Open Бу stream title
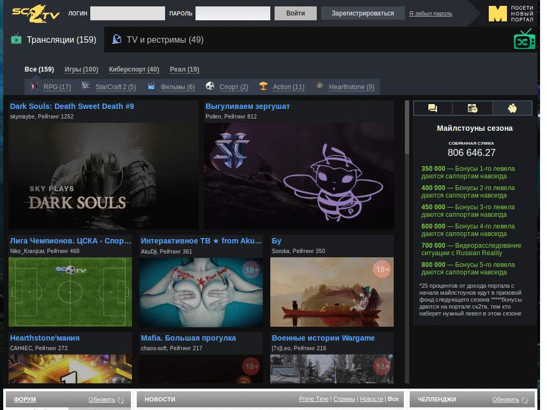 [277, 241]
